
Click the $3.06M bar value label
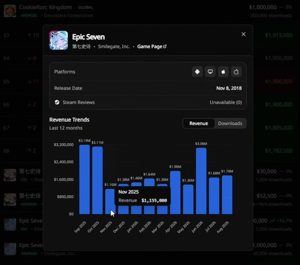201,144
